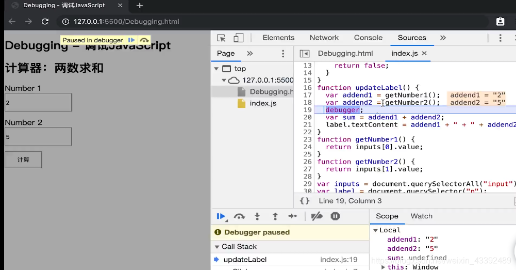Collapse the top frame tree node
The width and height of the screenshot is (516, 270).
click(216, 69)
